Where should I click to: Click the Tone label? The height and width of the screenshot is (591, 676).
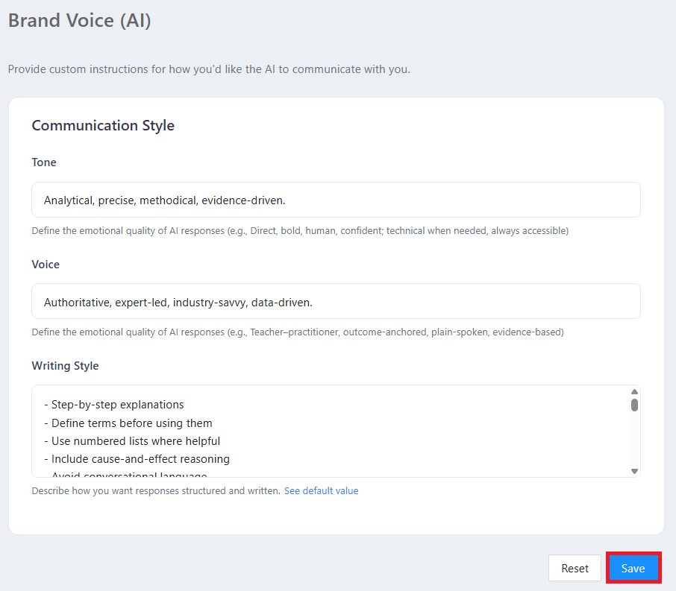[x=44, y=162]
